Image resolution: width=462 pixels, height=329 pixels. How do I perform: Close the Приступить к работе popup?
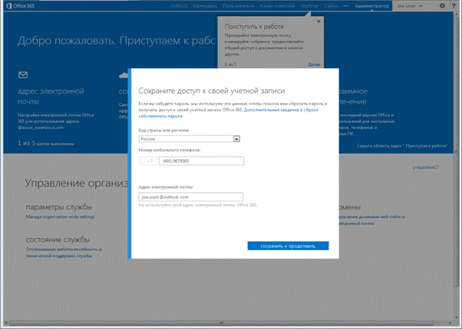click(318, 22)
